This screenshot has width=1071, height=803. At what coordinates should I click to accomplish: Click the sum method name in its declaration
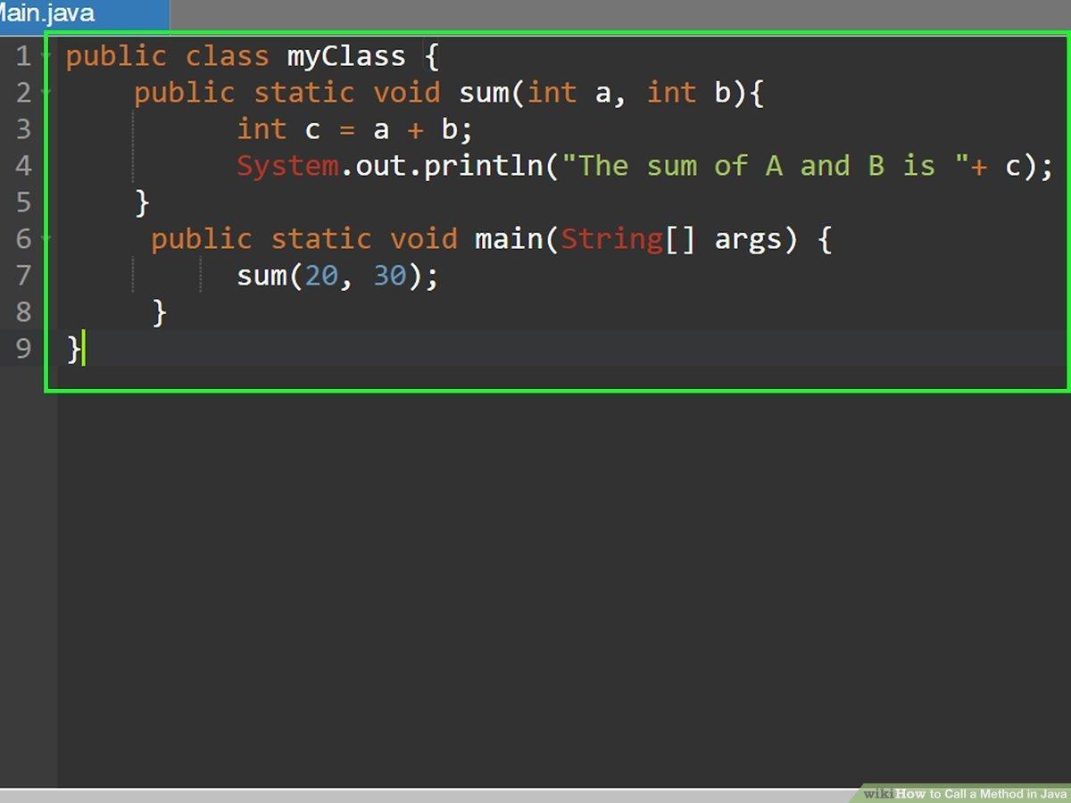pos(484,93)
